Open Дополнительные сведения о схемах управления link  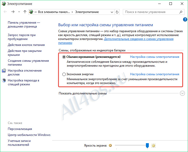click(139, 39)
